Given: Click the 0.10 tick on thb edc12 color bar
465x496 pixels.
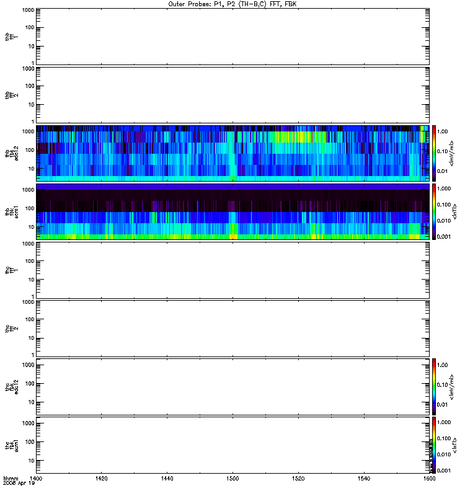Looking at the screenshot, I should [x=443, y=151].
